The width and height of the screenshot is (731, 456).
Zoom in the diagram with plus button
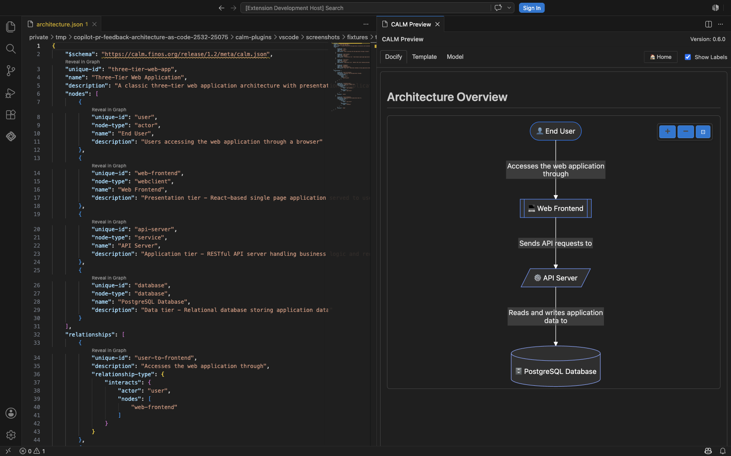667,132
